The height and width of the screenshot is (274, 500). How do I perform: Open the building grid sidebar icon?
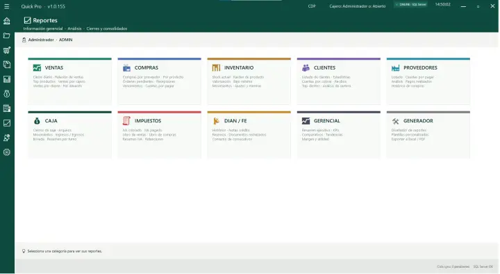pos(7,108)
